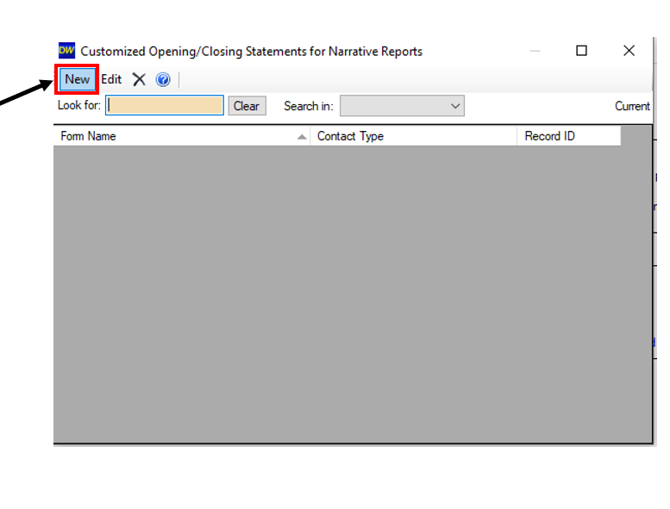Focus the Look for search field

165,105
